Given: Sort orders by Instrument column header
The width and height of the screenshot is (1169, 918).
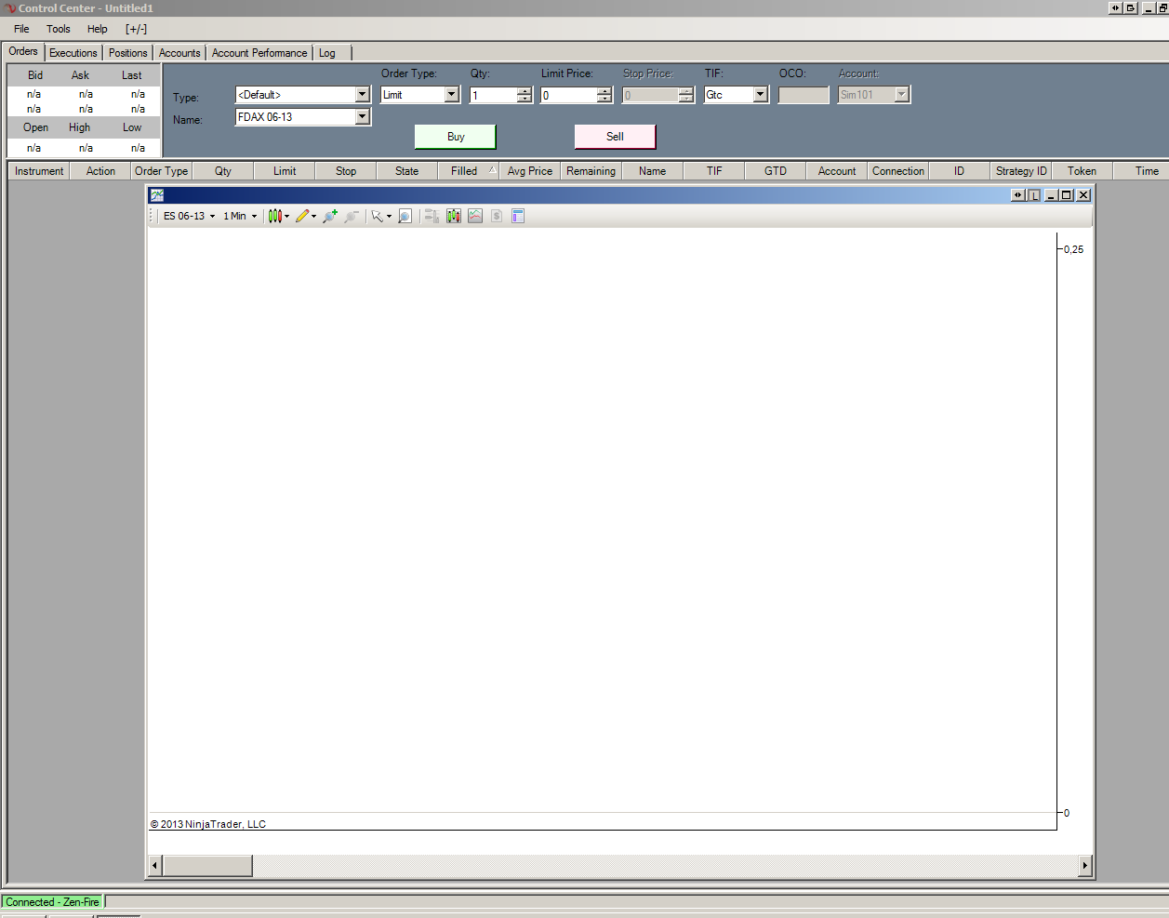Looking at the screenshot, I should pos(39,171).
